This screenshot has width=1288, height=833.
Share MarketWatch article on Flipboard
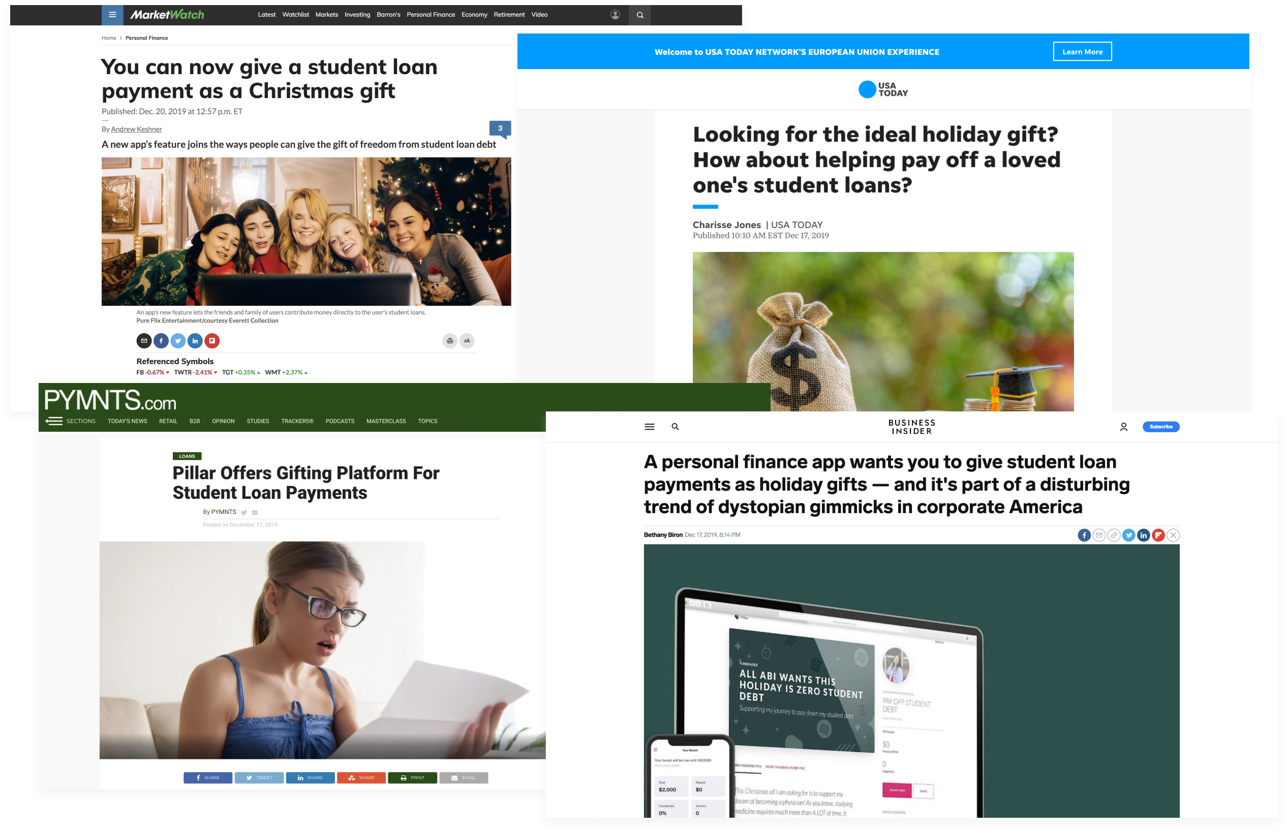tap(212, 341)
